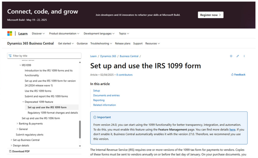Viewport: 258px width, 158px height.
Task: Jump to Documents and entries section
Action: (106, 95)
